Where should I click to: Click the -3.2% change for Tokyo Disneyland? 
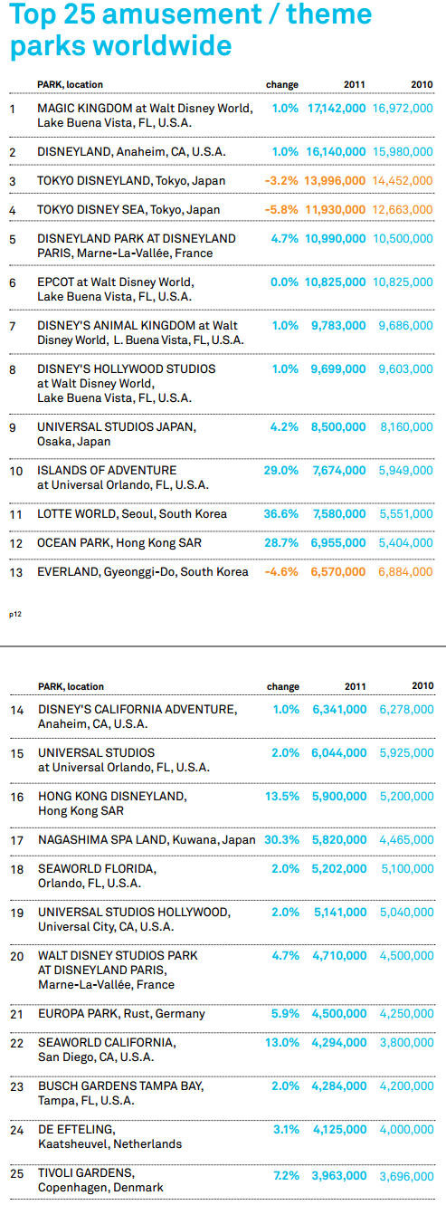[281, 181]
